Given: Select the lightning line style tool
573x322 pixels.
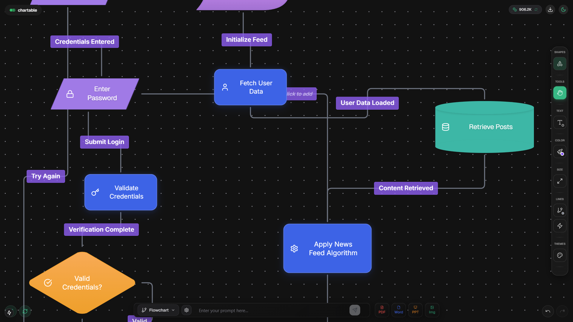Looking at the screenshot, I should (560, 226).
